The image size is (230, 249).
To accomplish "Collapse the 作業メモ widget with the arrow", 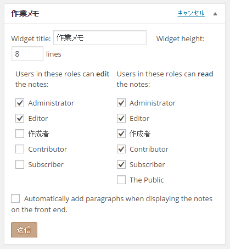I will tap(215, 14).
